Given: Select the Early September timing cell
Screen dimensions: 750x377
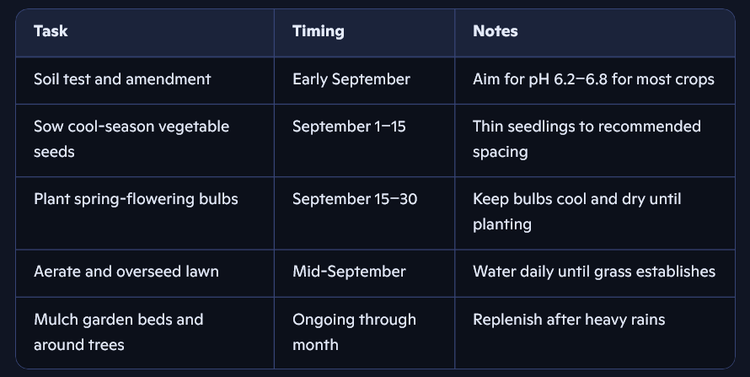Looking at the screenshot, I should (x=365, y=80).
